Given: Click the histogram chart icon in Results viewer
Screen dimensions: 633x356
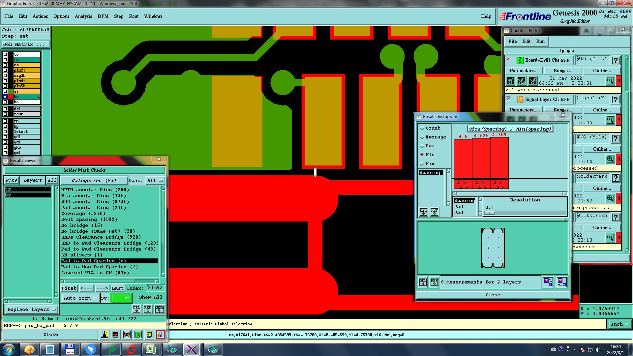Looking at the screenshot, I should tap(161, 335).
